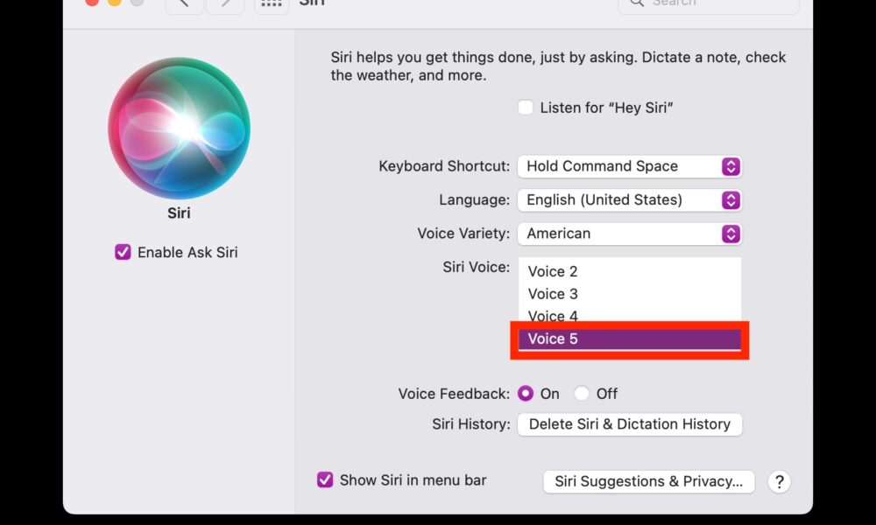Change the Voice Variety dropdown
Image resolution: width=876 pixels, height=525 pixels.
(630, 234)
